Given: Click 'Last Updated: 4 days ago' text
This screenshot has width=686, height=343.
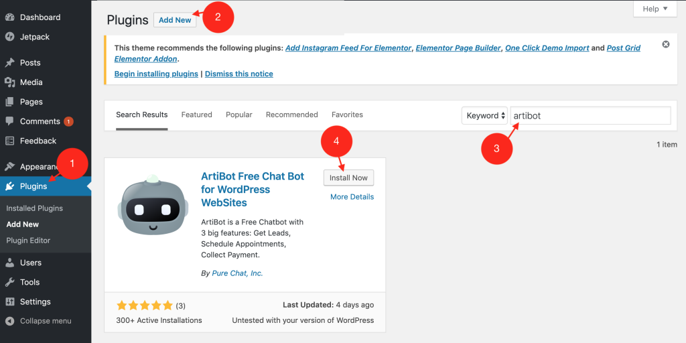Looking at the screenshot, I should (x=328, y=305).
